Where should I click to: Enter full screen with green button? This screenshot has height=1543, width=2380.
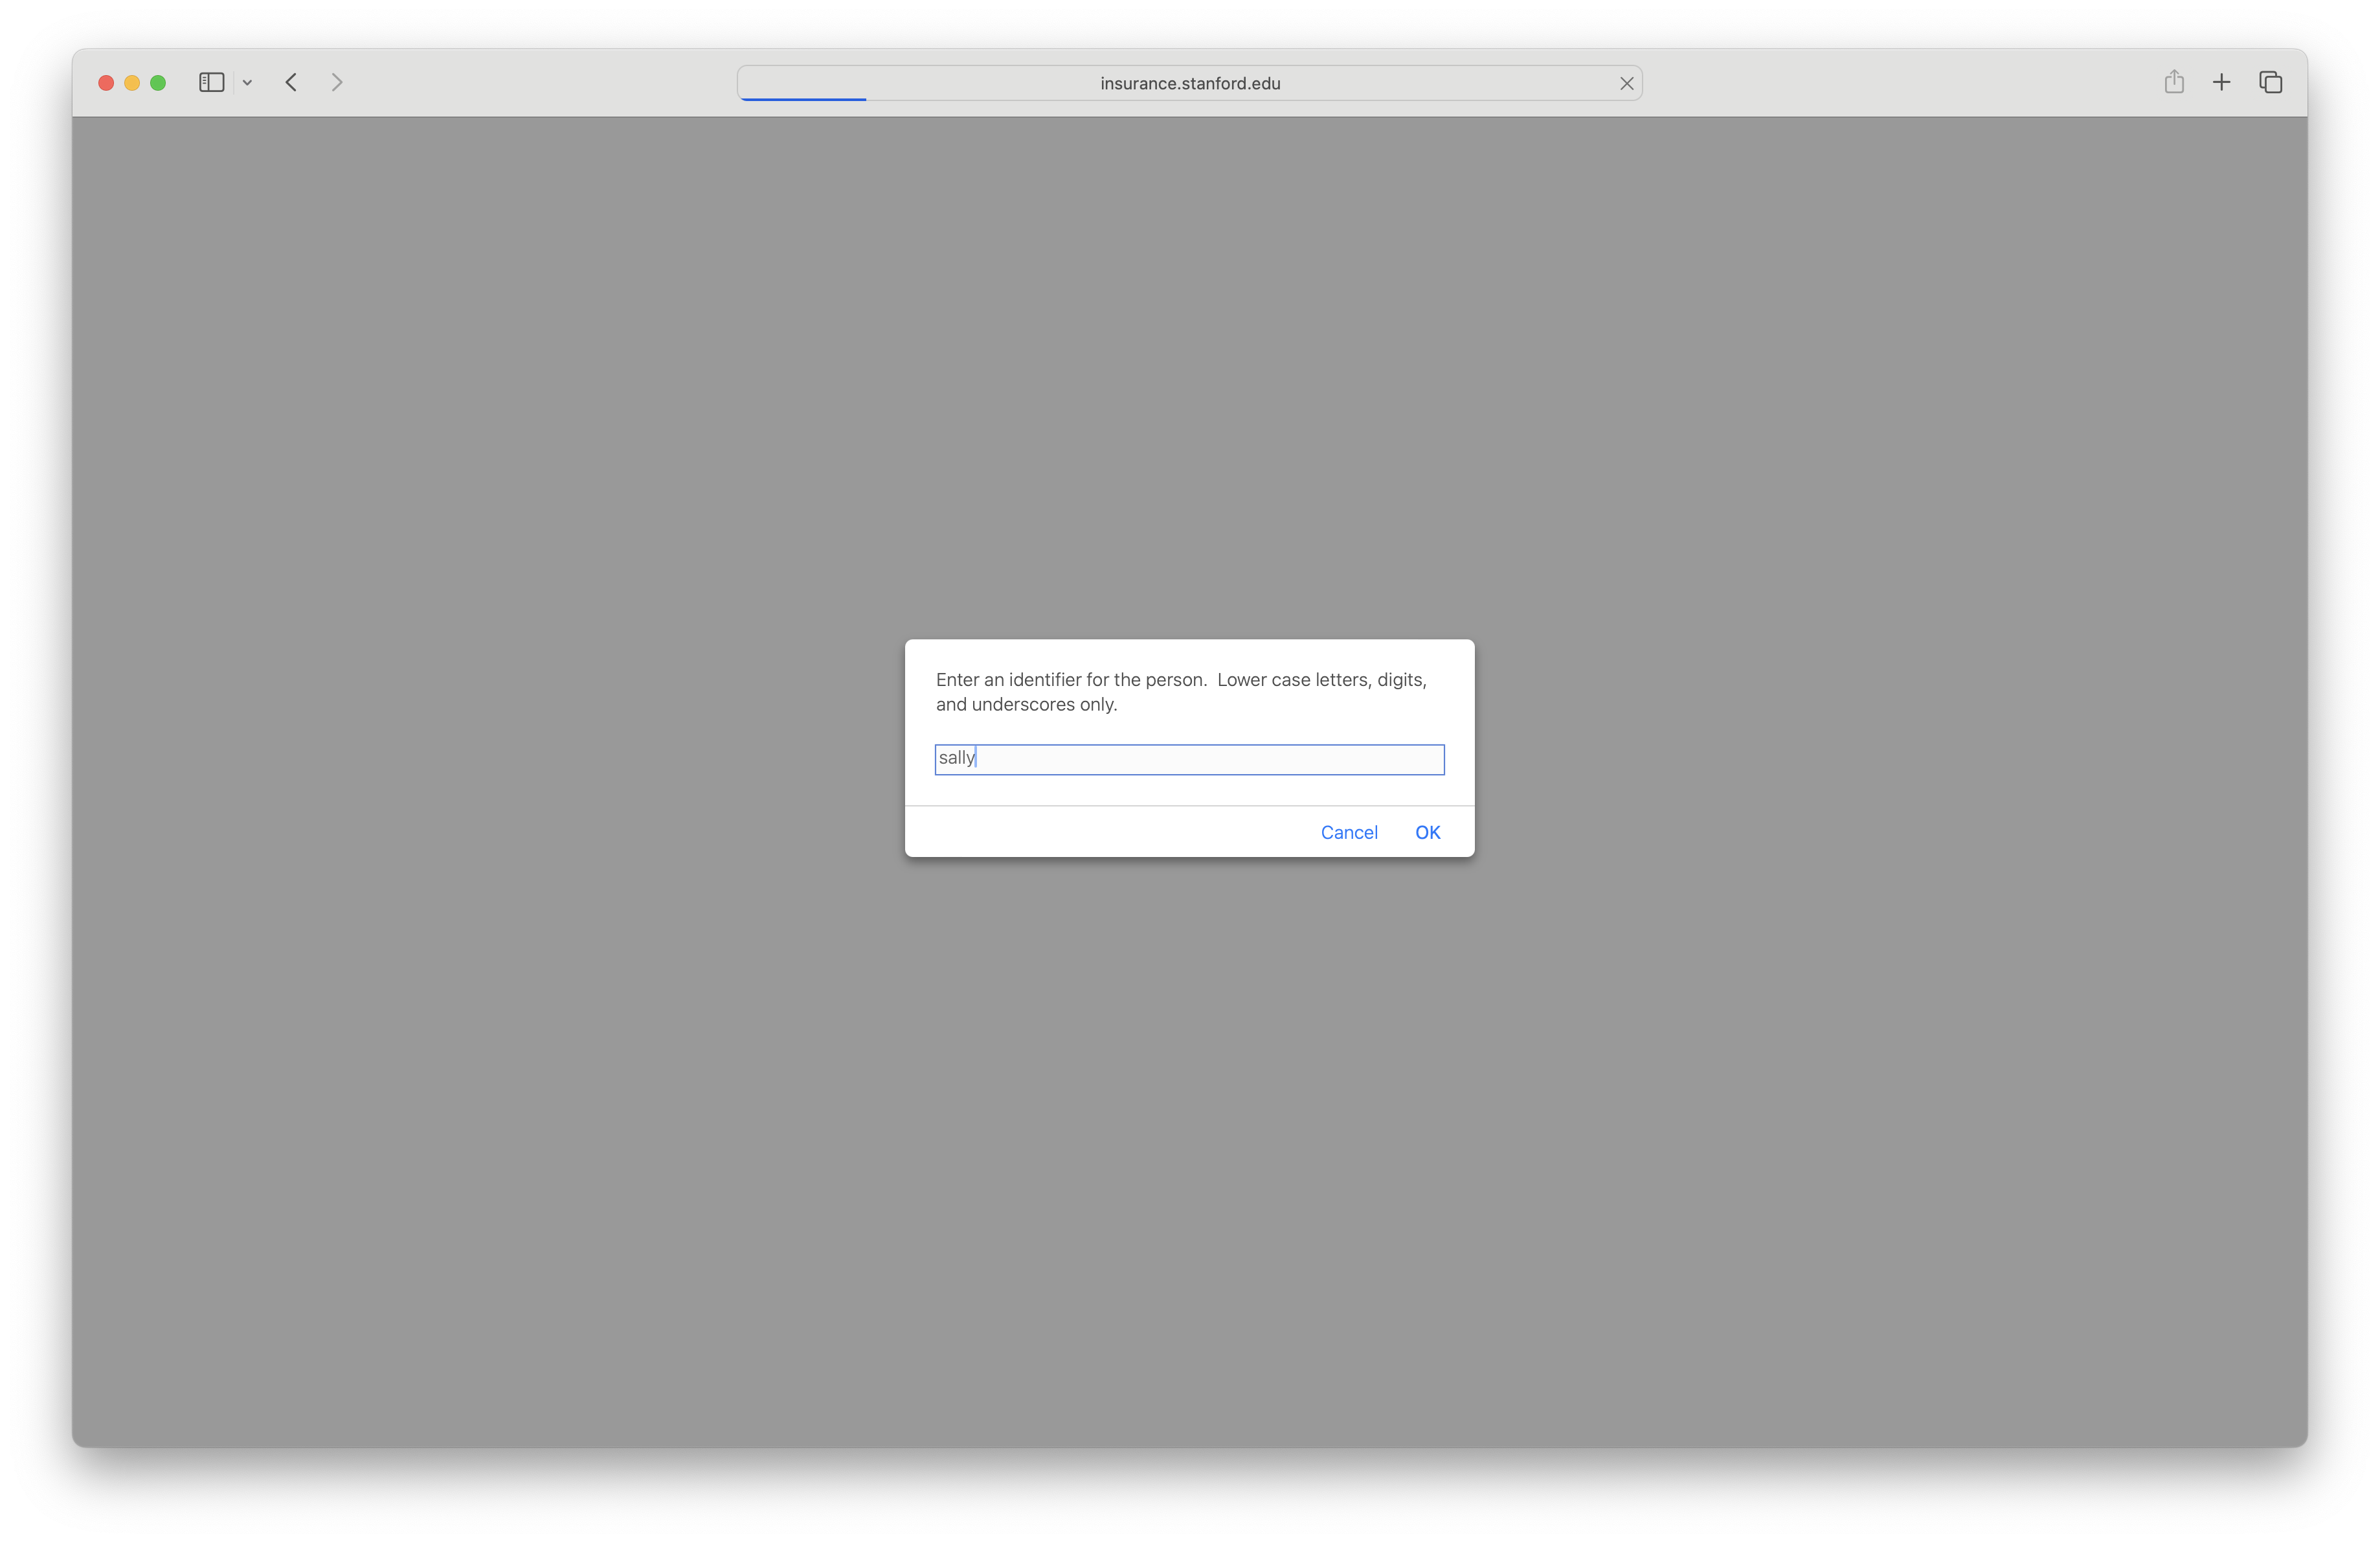158,83
